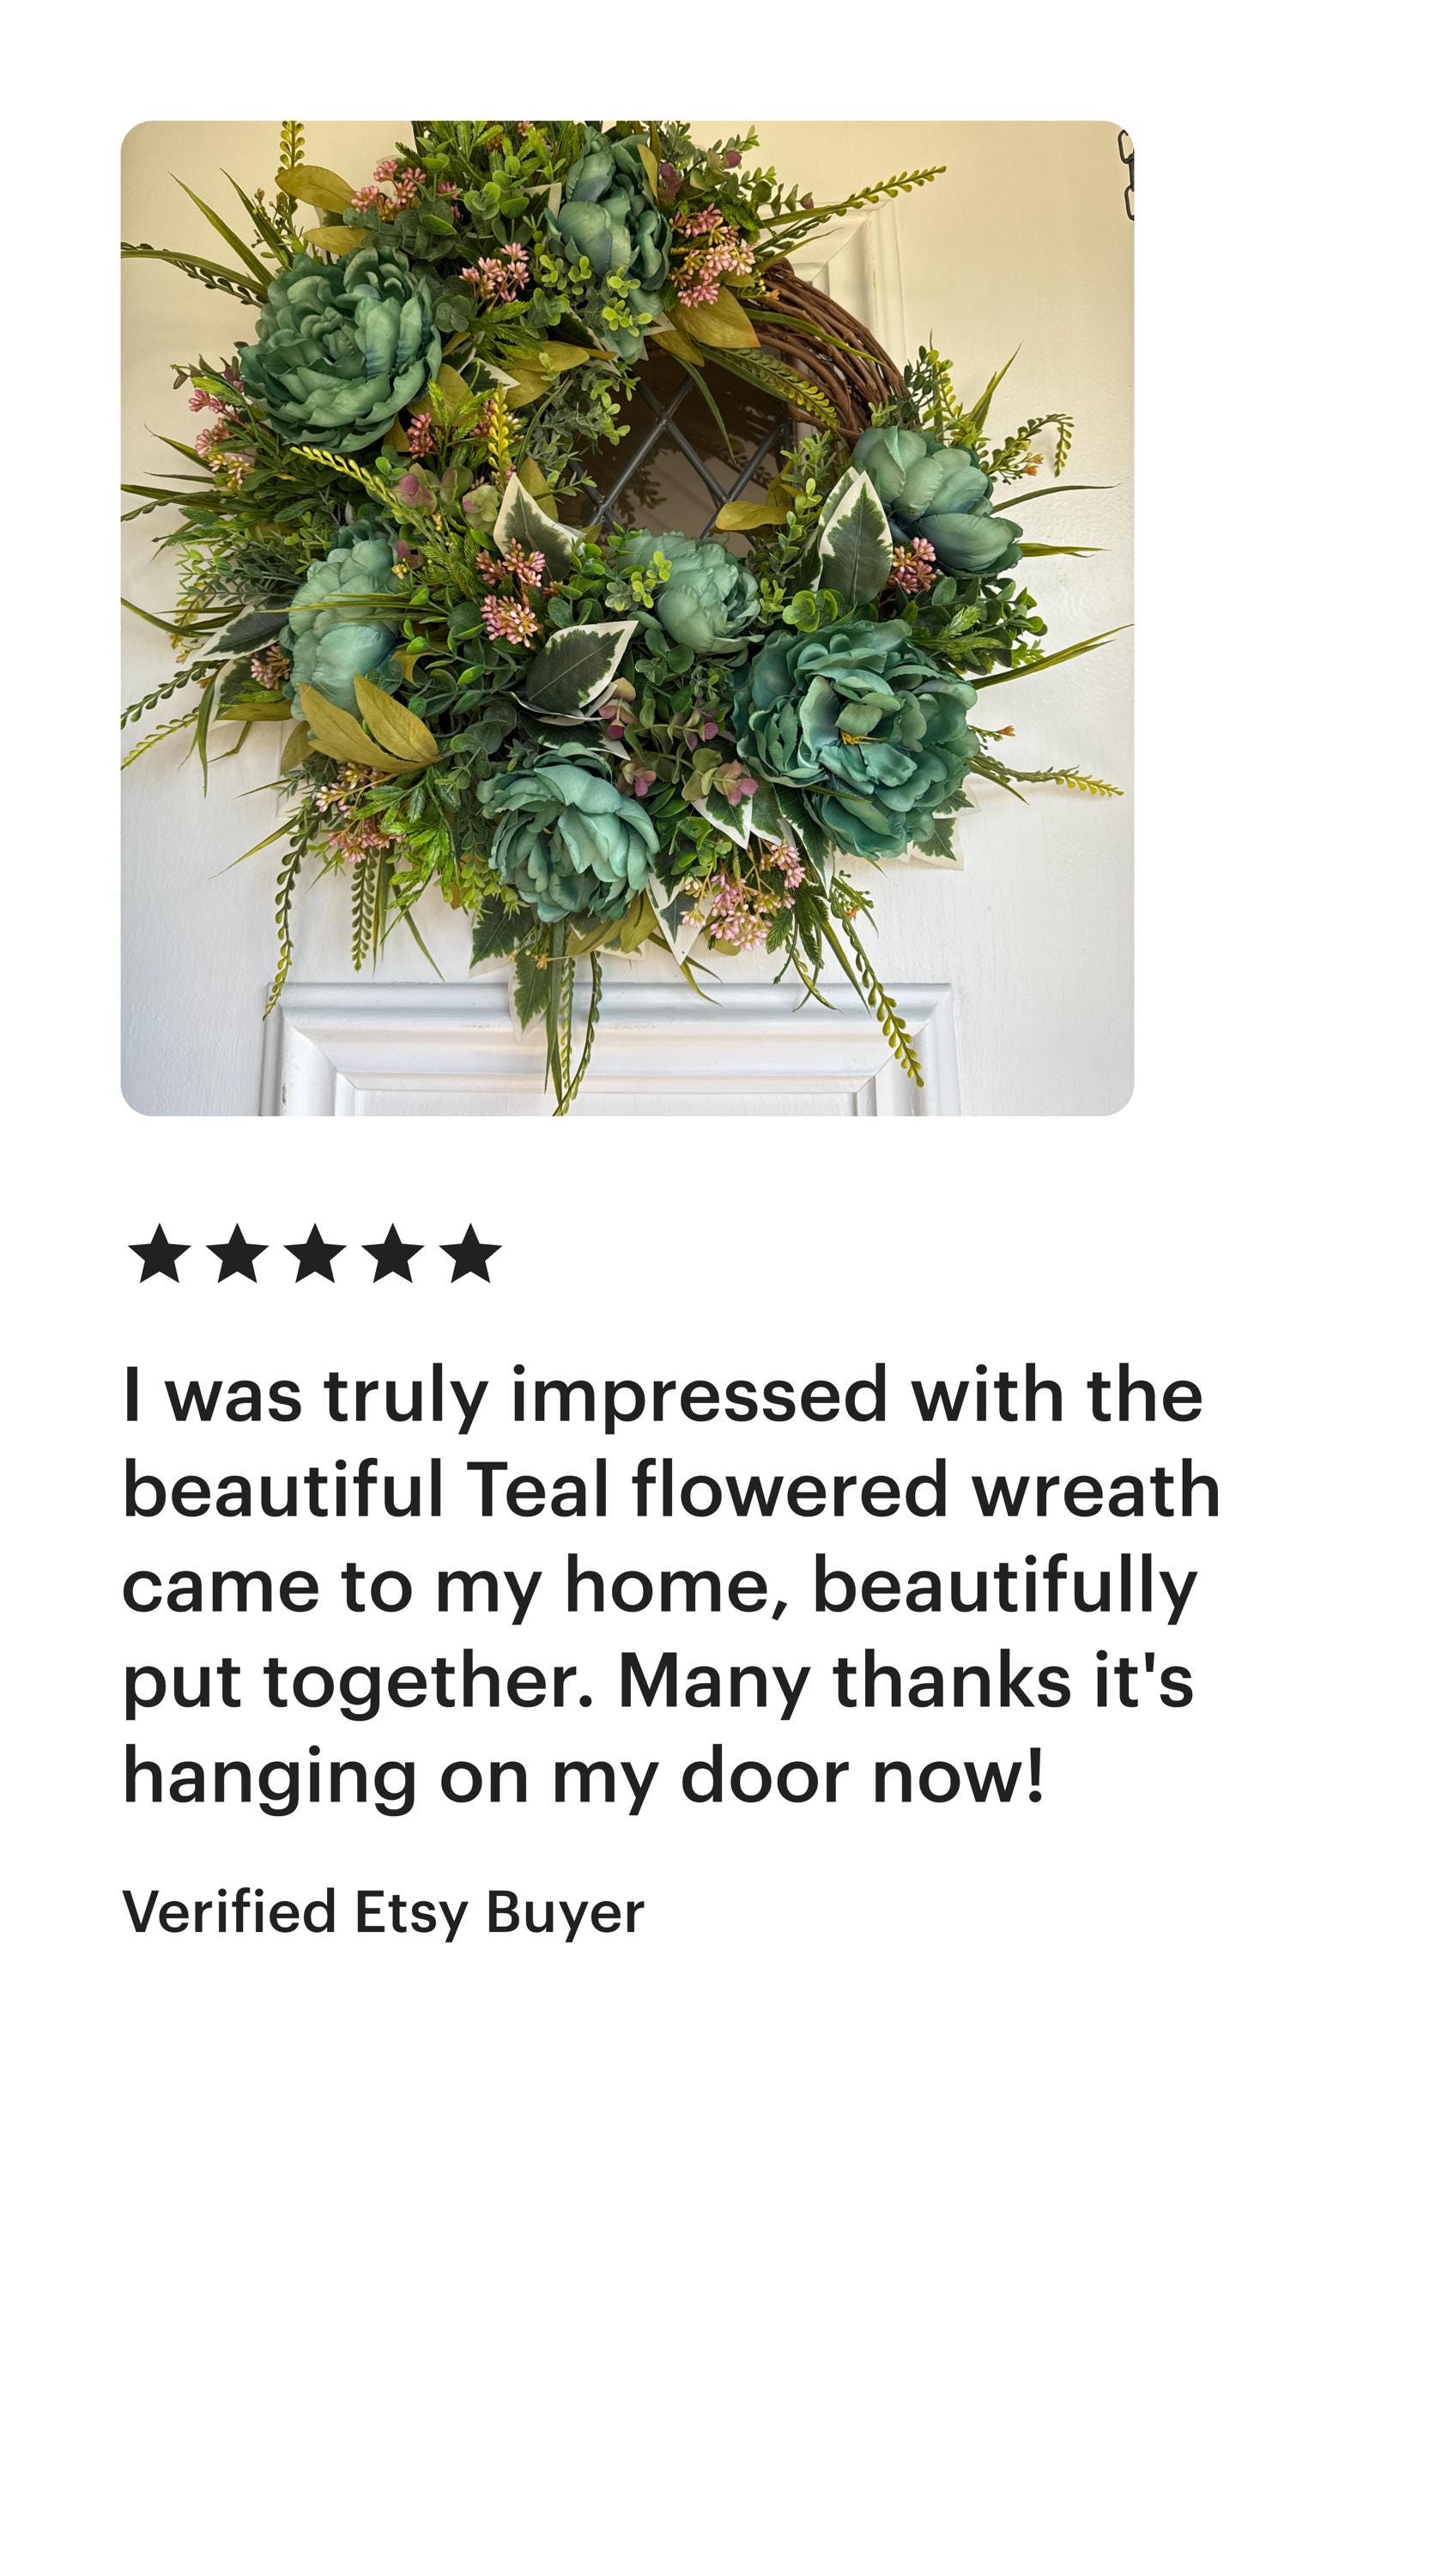Click the word 'Etsy' in the buyer label
The height and width of the screenshot is (2576, 1448).
pos(411,1911)
